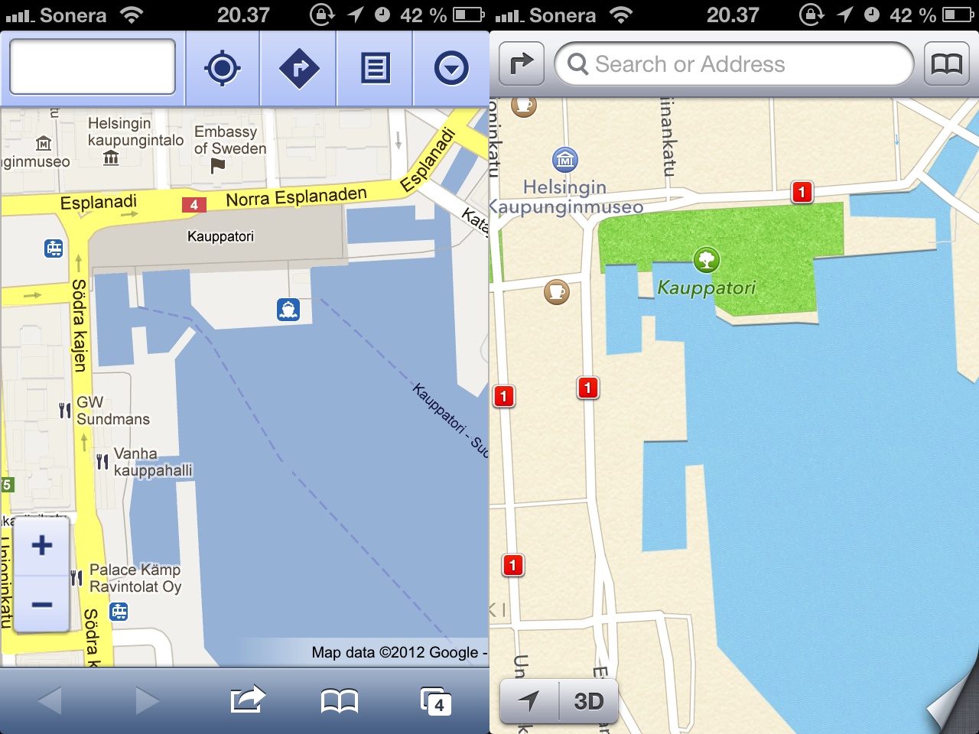Open Apple Maps bookmarks button
The image size is (979, 734).
point(947,64)
